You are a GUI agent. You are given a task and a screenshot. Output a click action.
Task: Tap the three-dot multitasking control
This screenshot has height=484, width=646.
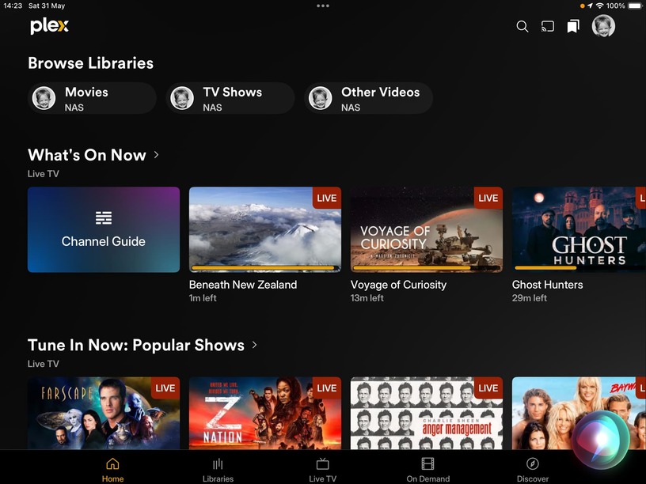(x=323, y=6)
